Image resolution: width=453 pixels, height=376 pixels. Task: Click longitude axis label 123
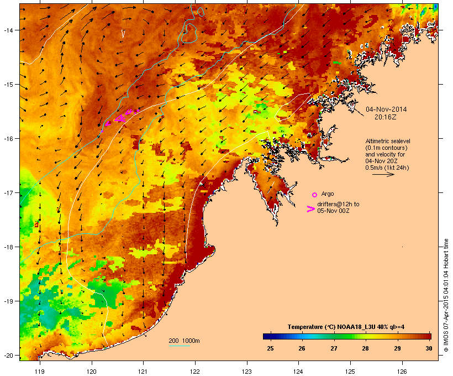(247, 372)
